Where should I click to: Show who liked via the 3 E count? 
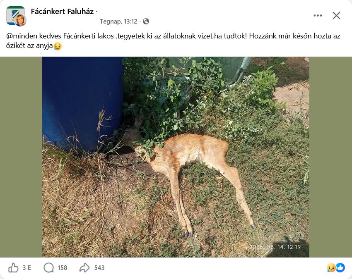[27, 267]
